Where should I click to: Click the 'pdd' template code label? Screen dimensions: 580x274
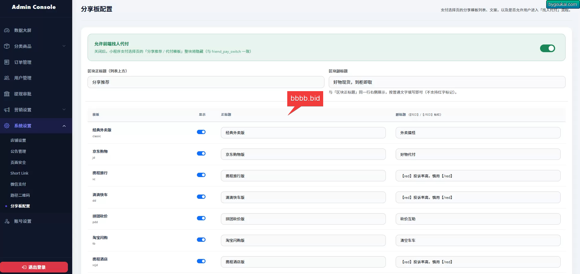tap(95, 222)
